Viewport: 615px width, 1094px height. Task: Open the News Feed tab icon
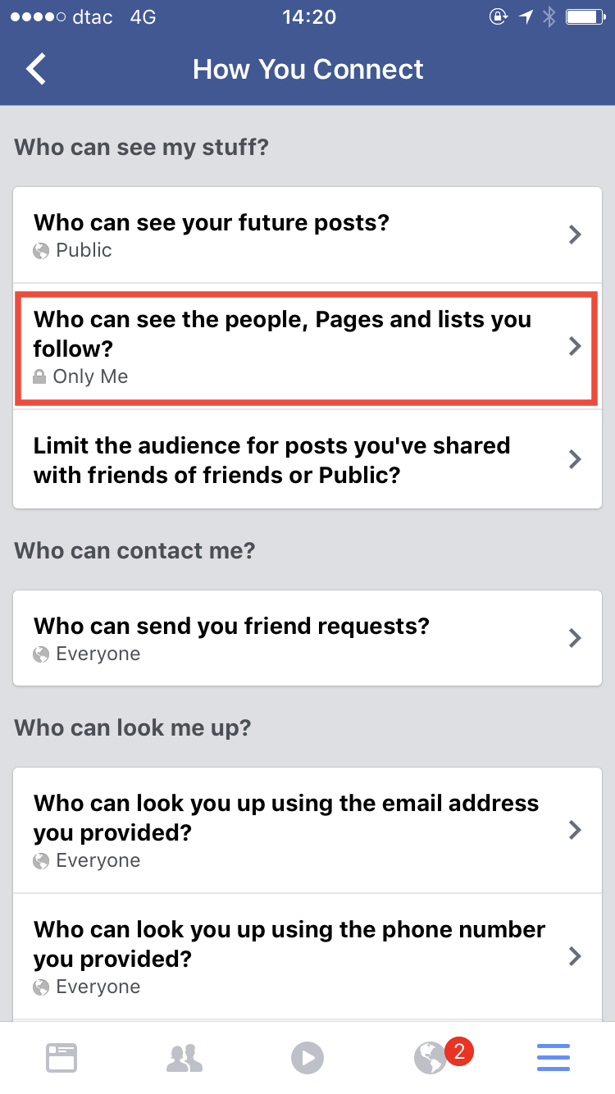click(x=61, y=1058)
